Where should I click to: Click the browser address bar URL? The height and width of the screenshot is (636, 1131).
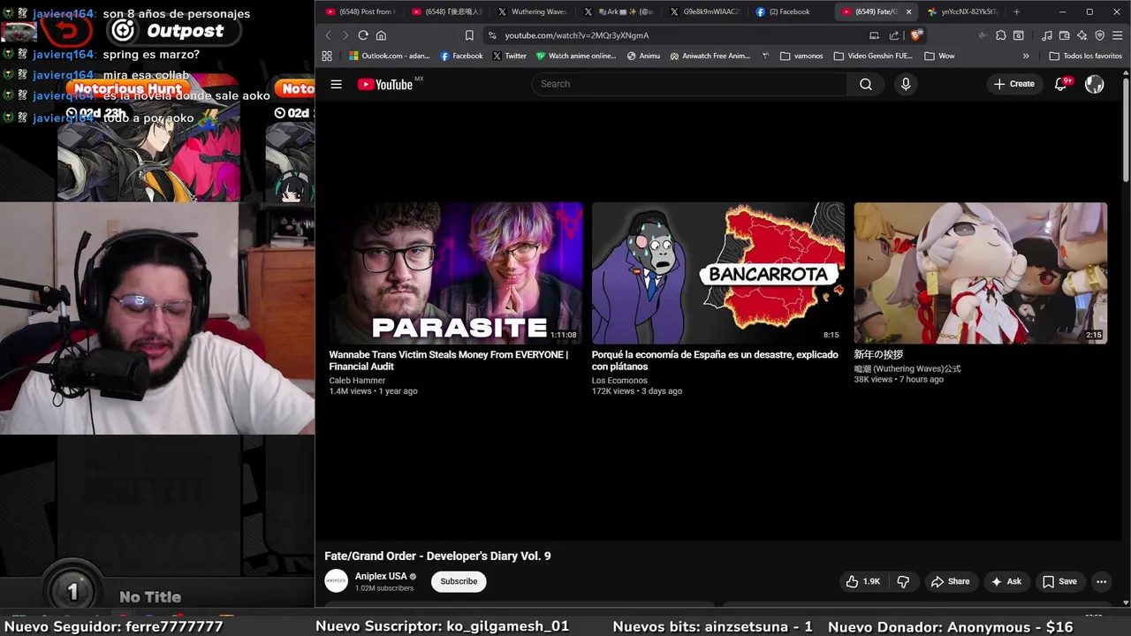pos(577,35)
